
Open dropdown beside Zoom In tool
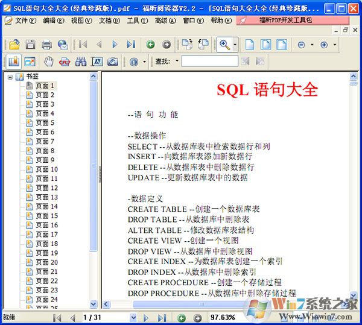point(235,44)
